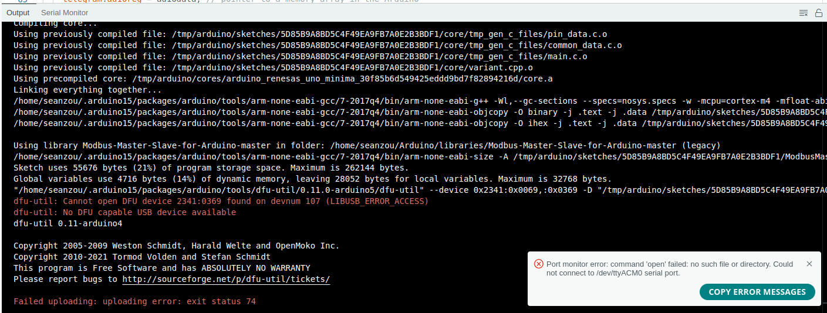Click the 'No DFU capable USB device' line
The width and height of the screenshot is (827, 313).
click(124, 212)
